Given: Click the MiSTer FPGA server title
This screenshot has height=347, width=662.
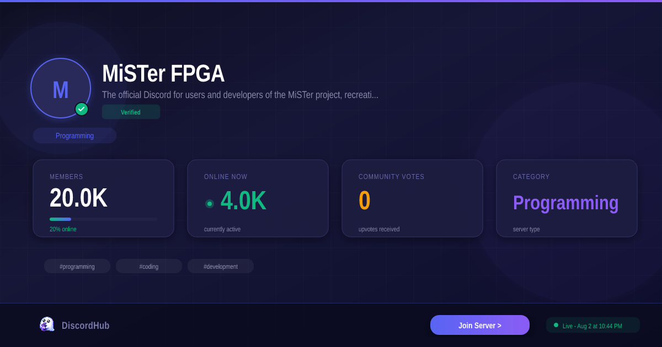Looking at the screenshot, I should (163, 74).
